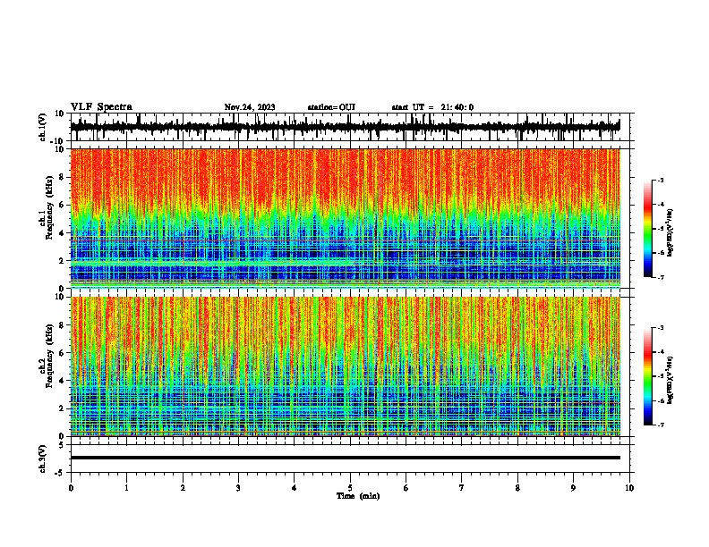Click the "8" kHz tick on ch.1 frequency axis
709x547 pixels.
pos(62,177)
